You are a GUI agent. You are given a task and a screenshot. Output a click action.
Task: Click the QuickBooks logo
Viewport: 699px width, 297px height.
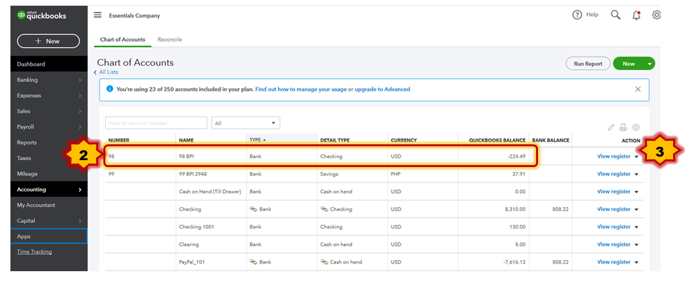coord(41,15)
